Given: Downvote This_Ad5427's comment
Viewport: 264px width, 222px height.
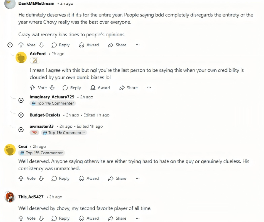Looking at the screenshot, I should click(41, 218).
